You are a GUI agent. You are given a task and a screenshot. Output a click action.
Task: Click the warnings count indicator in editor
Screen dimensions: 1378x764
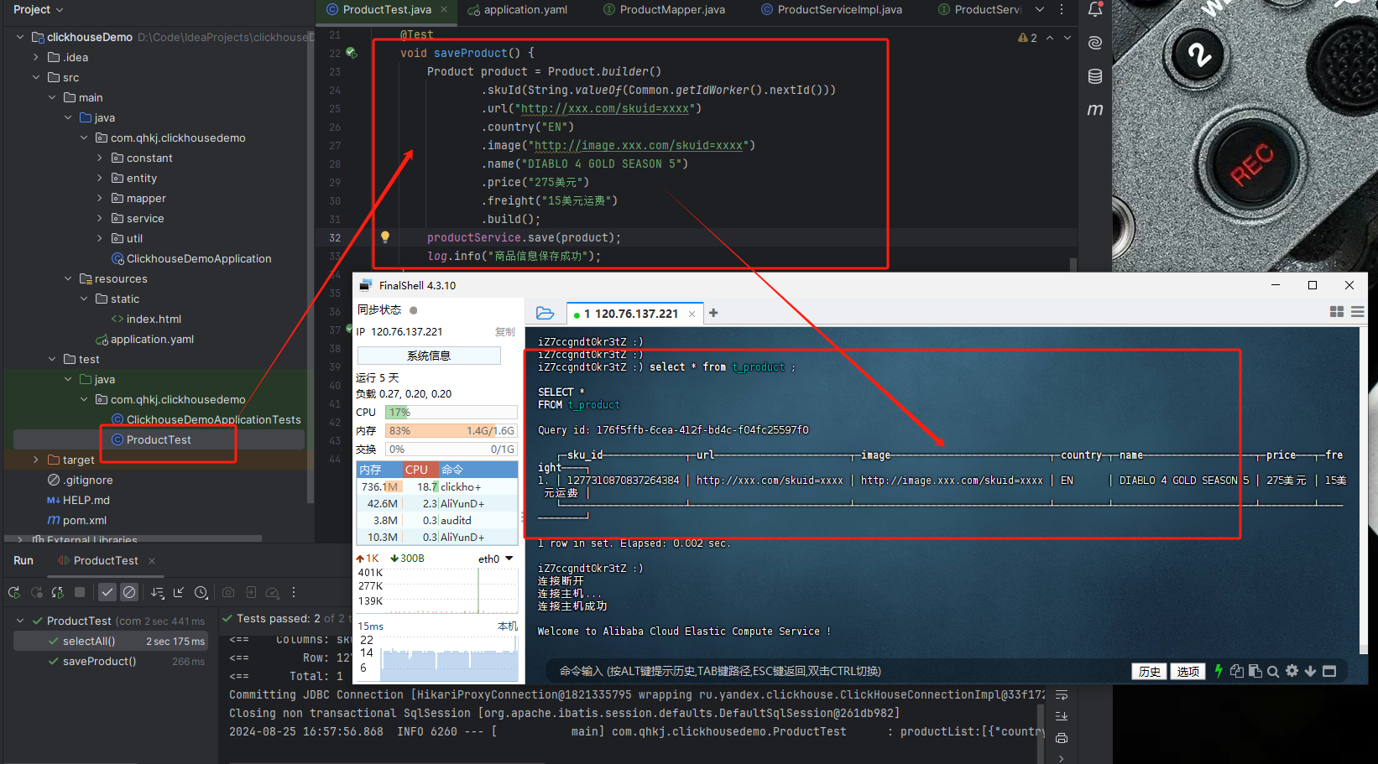click(1027, 38)
